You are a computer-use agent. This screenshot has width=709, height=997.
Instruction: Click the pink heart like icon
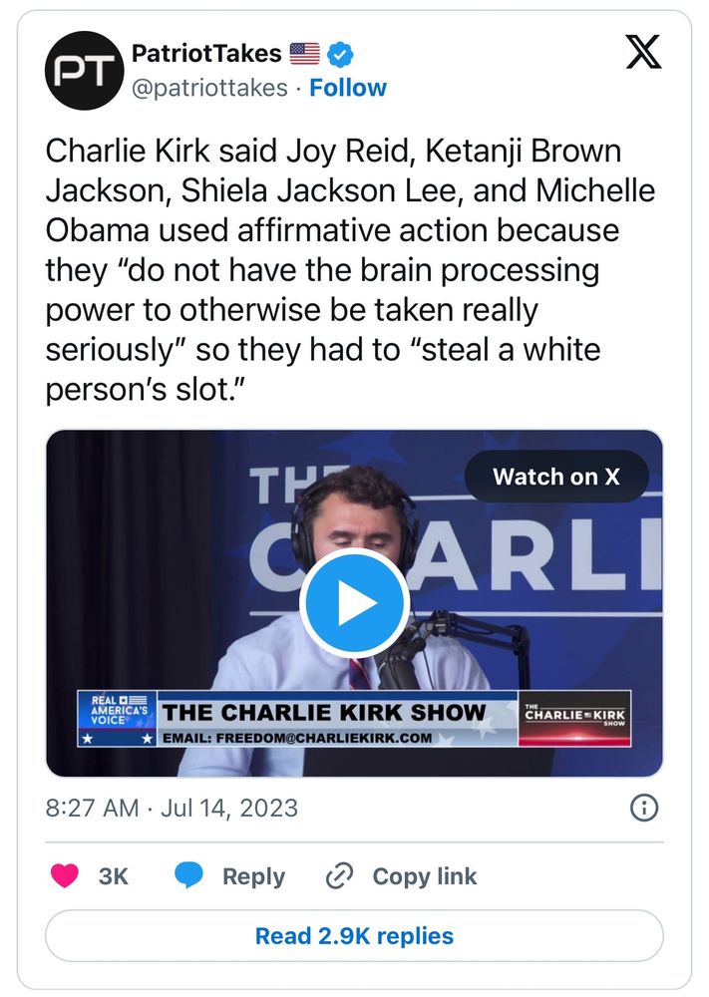pos(64,875)
